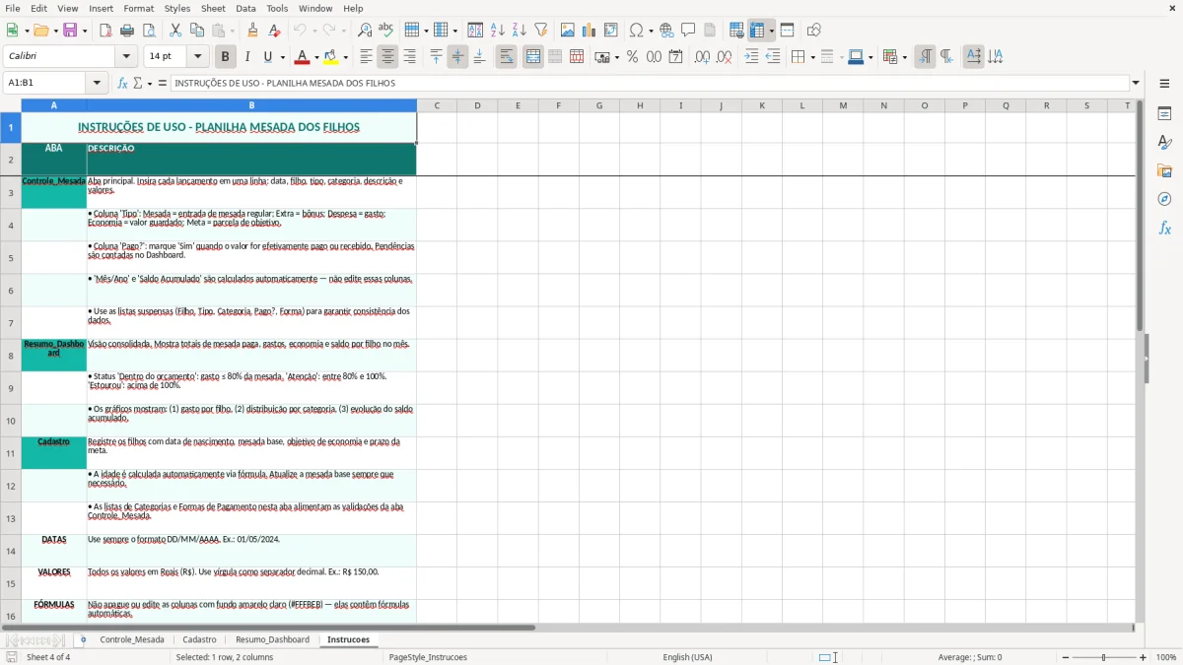Click the Add Decimal Place icon
Viewport: 1183px width, 665px height.
point(702,57)
